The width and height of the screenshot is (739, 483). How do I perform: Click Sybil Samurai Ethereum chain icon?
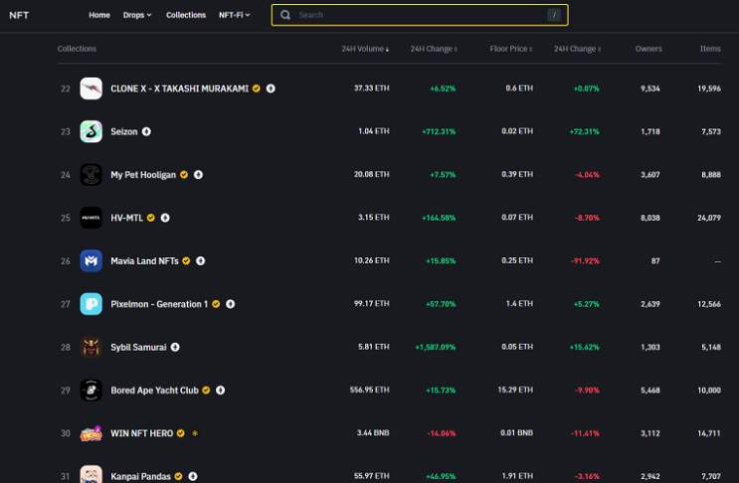[x=175, y=348]
